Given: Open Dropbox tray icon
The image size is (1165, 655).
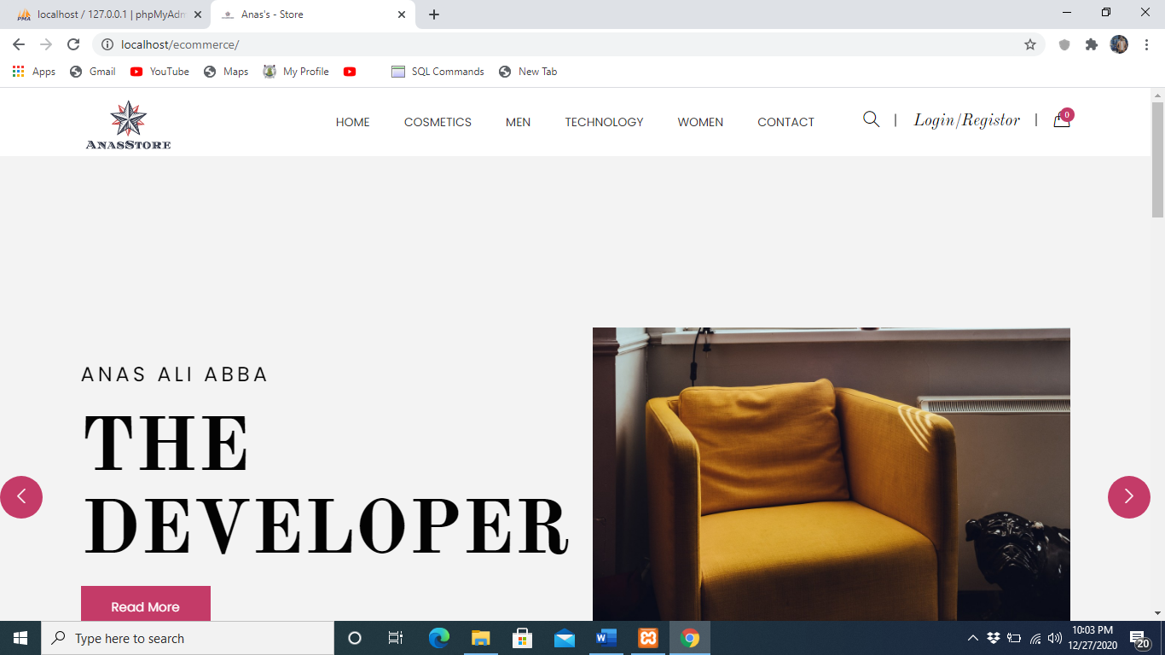Looking at the screenshot, I should (x=994, y=638).
